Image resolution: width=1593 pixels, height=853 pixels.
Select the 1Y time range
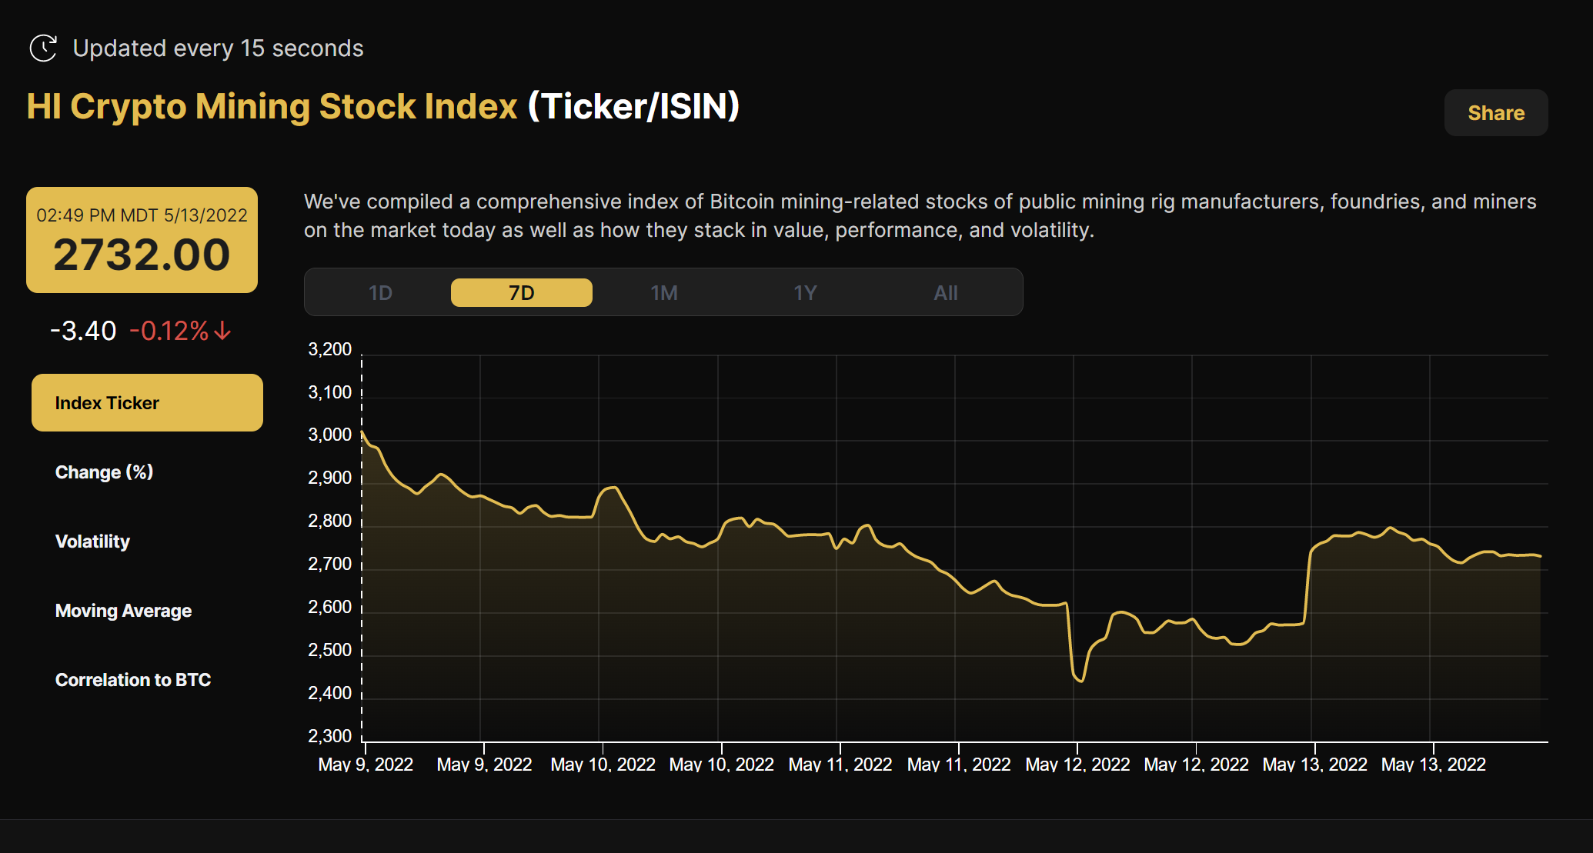(805, 292)
